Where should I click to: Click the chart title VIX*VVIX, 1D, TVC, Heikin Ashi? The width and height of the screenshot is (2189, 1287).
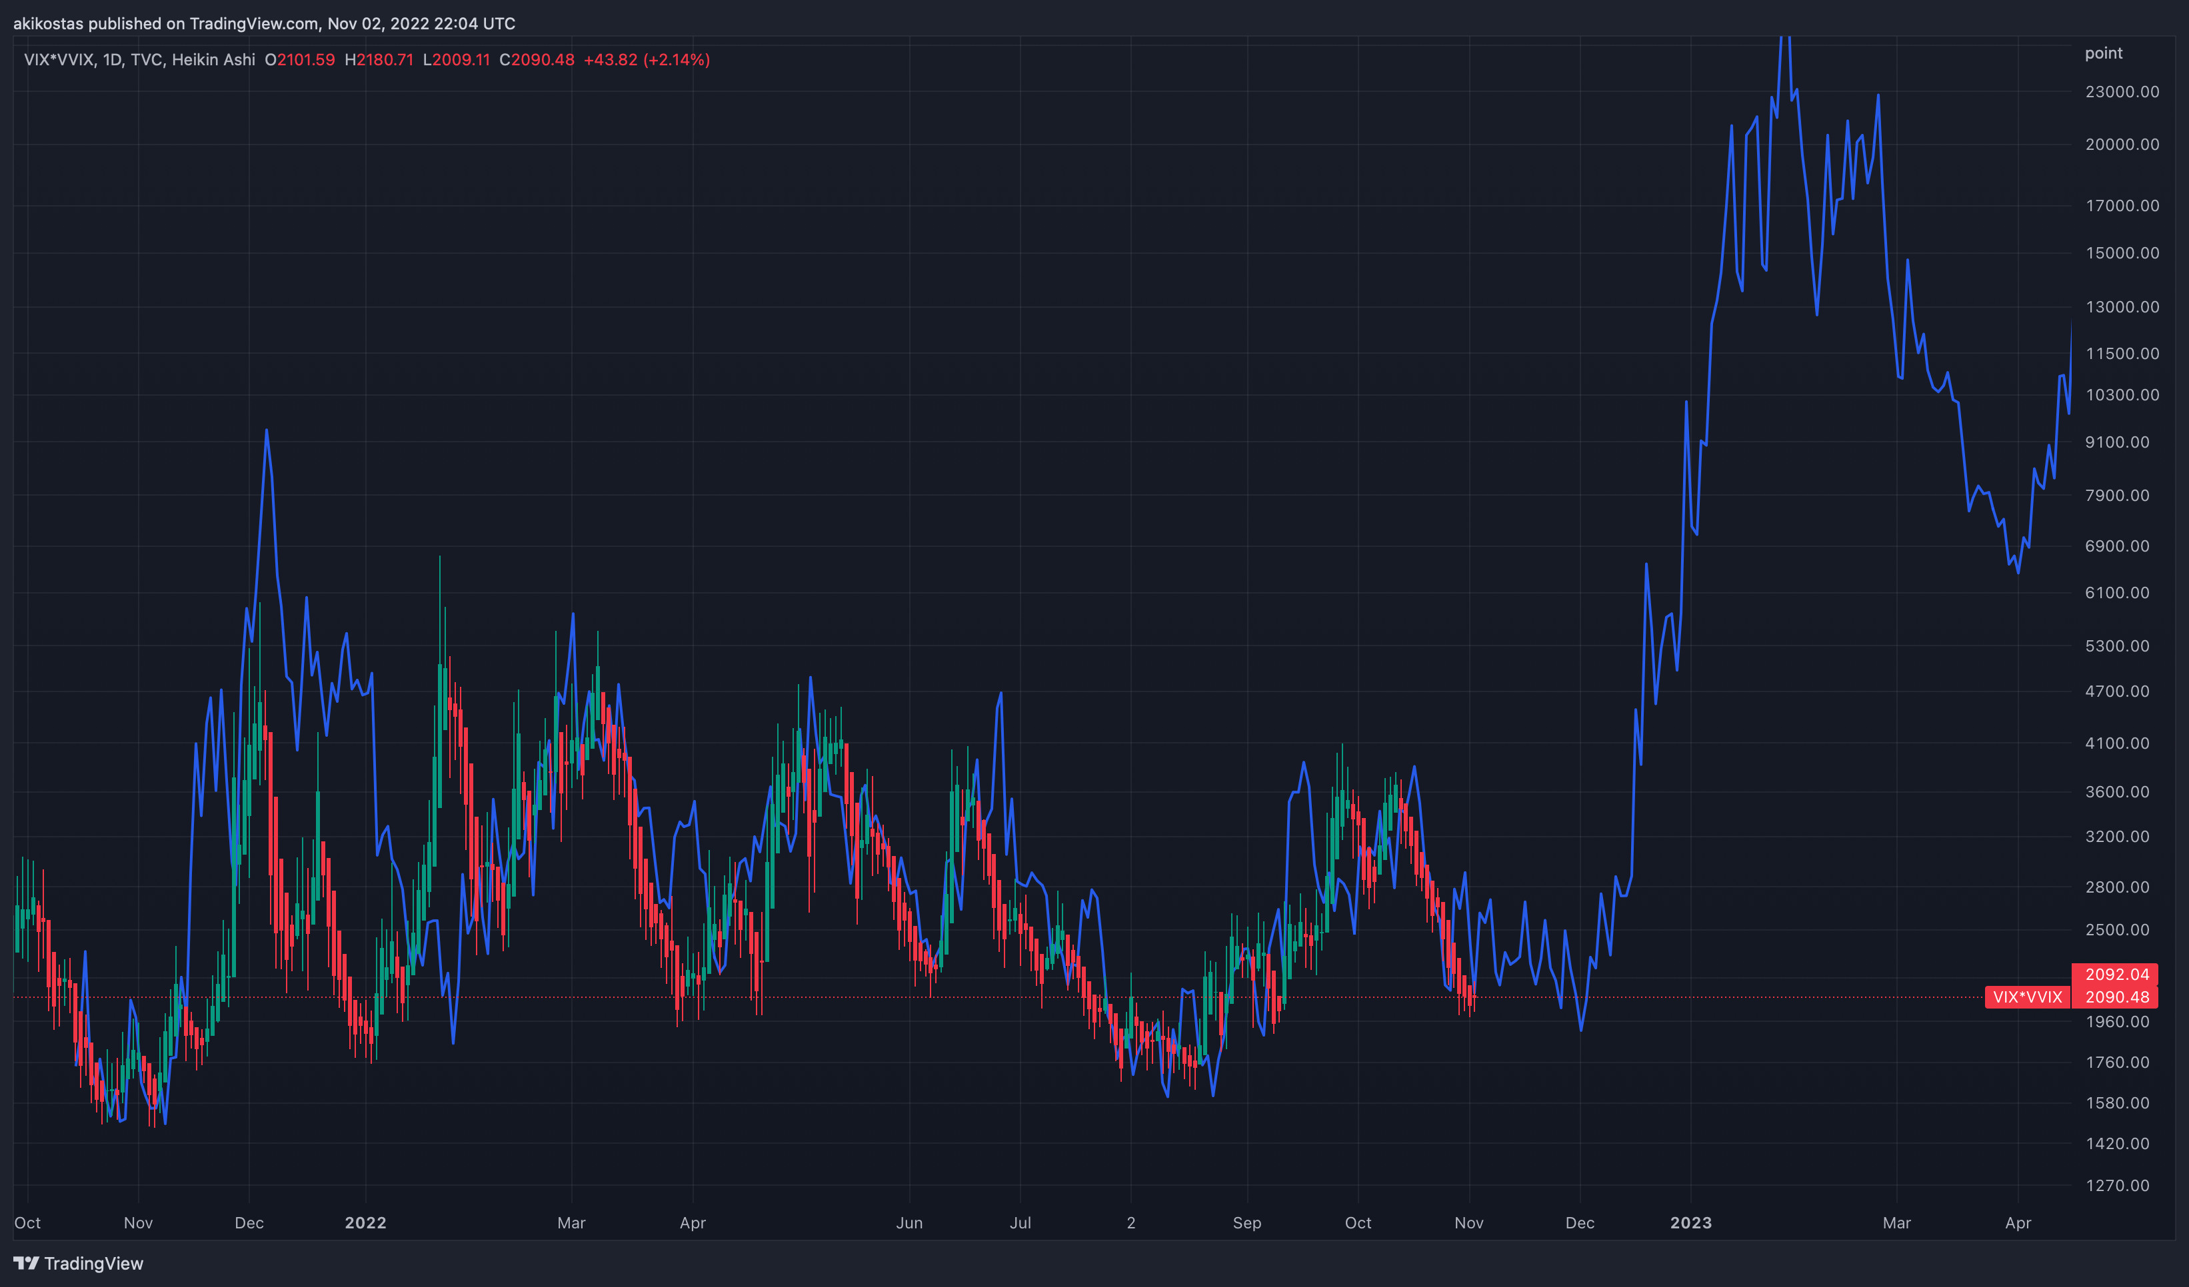click(140, 60)
